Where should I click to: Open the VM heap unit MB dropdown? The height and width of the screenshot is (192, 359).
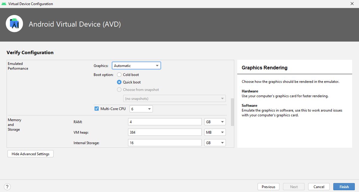[215, 132]
